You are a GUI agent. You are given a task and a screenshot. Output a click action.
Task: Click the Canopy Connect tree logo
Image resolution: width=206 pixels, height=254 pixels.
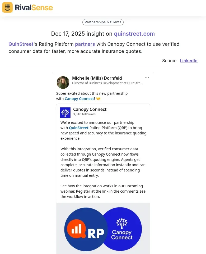65,112
